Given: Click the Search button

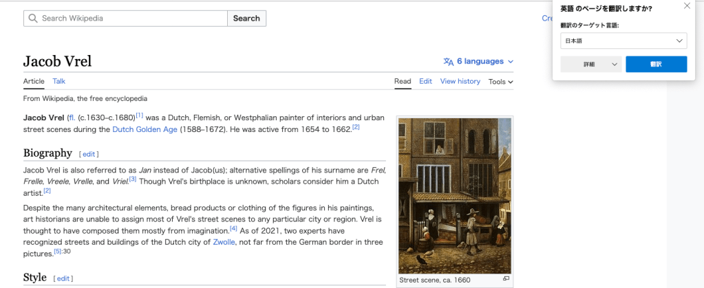Looking at the screenshot, I should tap(246, 19).
